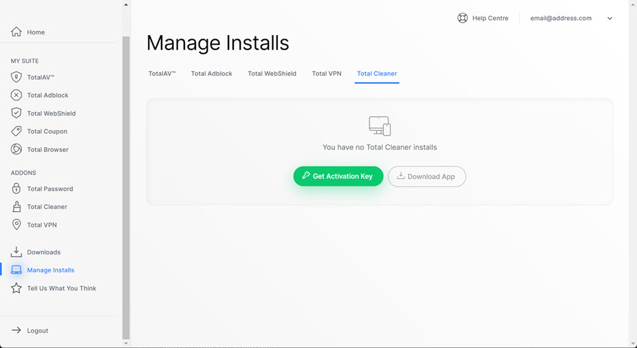This screenshot has width=637, height=348.
Task: Select Manage Installs label in sidebar
Action: pos(50,270)
